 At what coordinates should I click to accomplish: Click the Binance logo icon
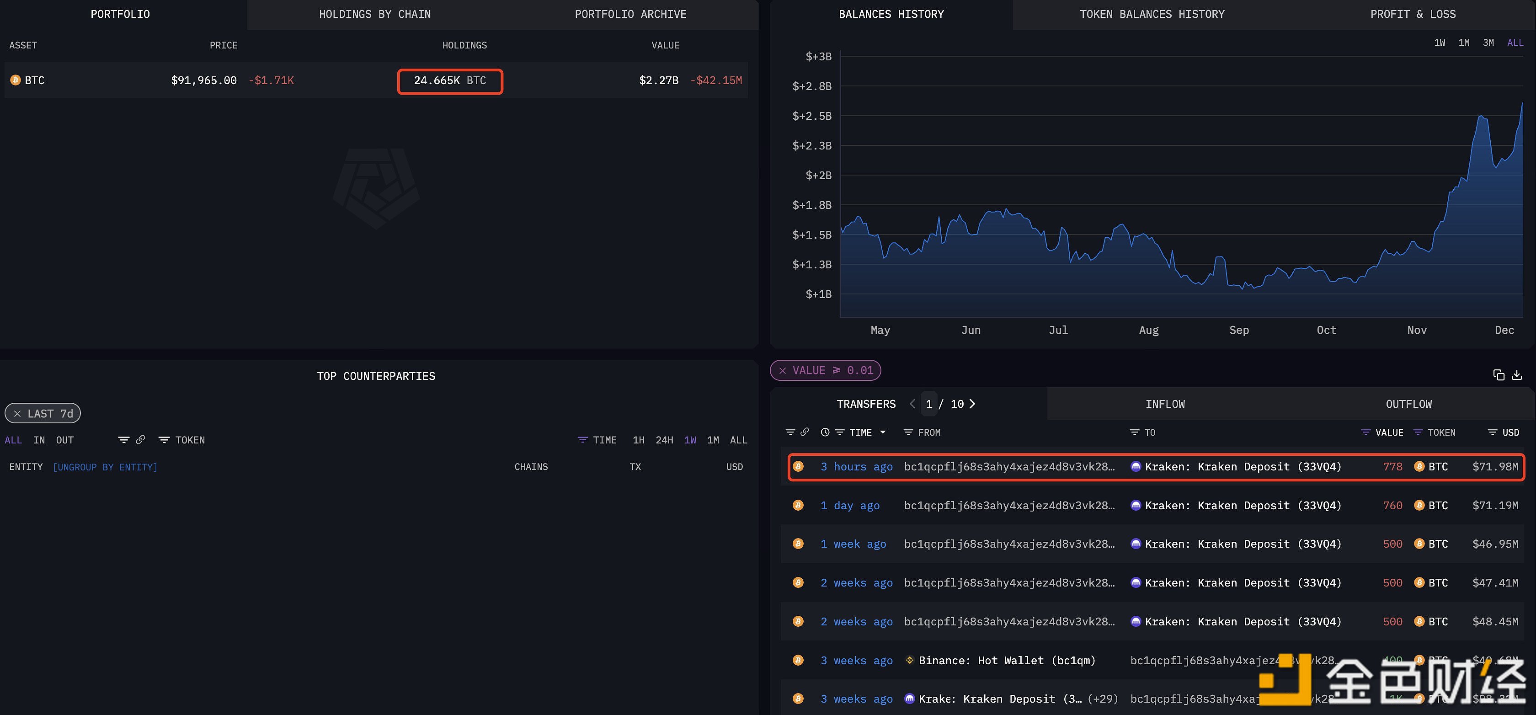click(910, 660)
